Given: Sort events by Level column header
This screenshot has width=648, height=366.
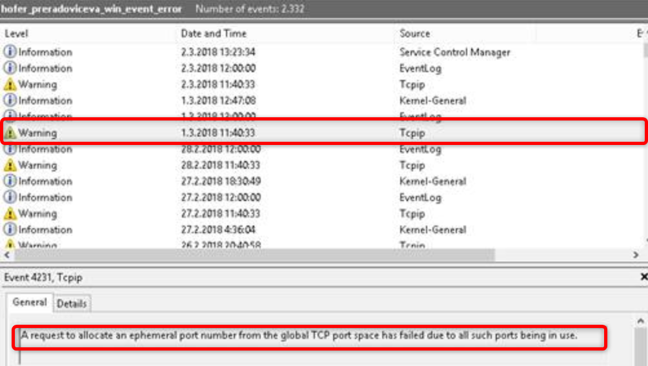Looking at the screenshot, I should click(x=90, y=34).
